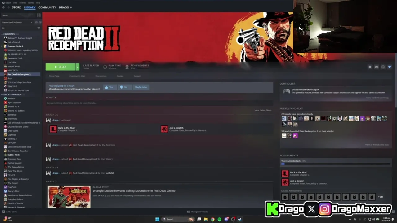Click the Add a Game button
Screen dimensions: 397x223
10,212
